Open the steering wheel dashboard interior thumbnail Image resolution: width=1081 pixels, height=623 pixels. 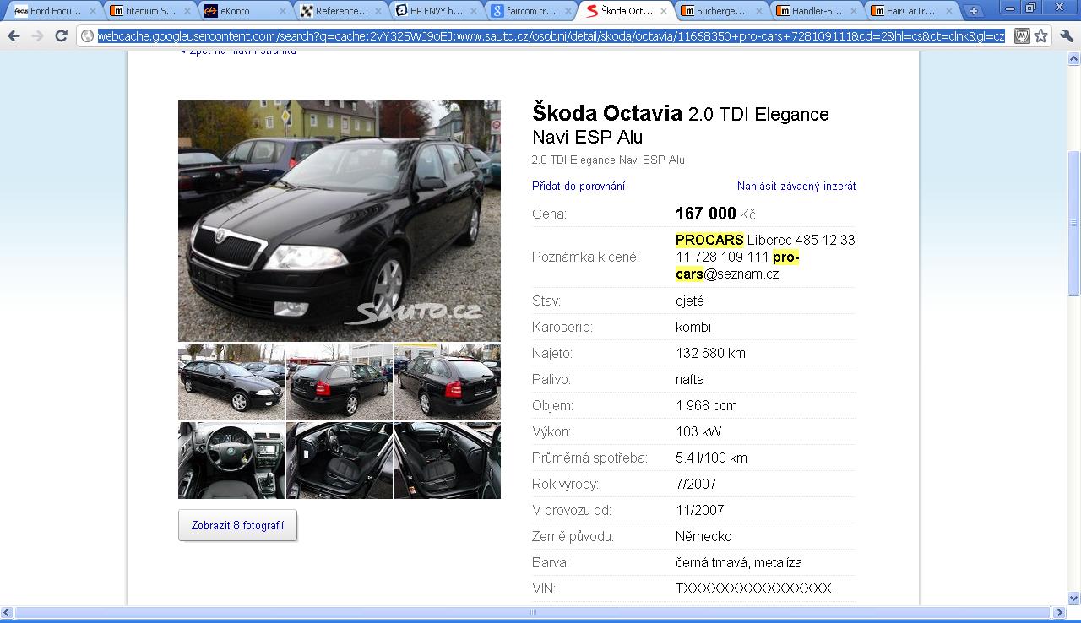click(x=231, y=461)
